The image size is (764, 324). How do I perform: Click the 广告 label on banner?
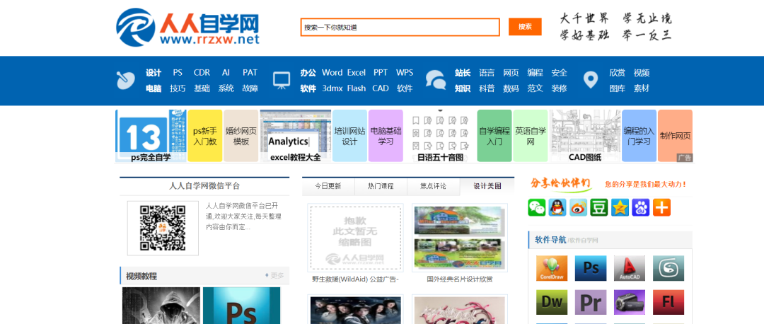tap(685, 157)
